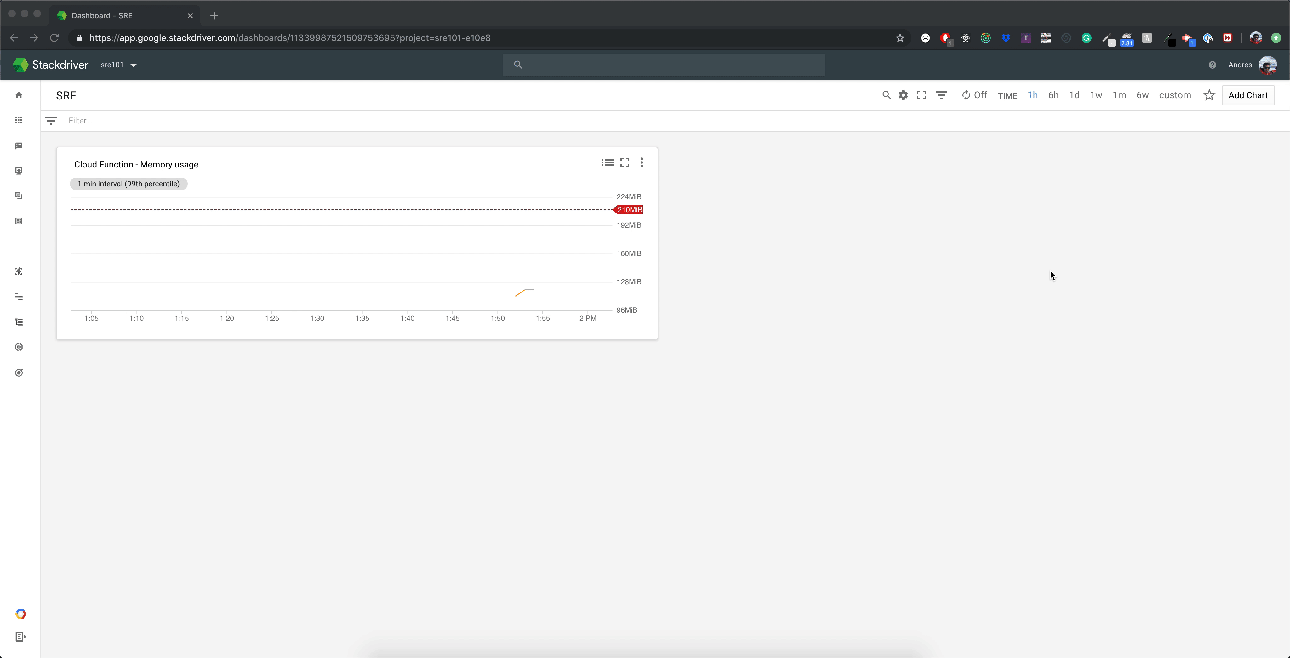Star this dashboard as favorite
Screen dimensions: 1290x658
click(1209, 95)
